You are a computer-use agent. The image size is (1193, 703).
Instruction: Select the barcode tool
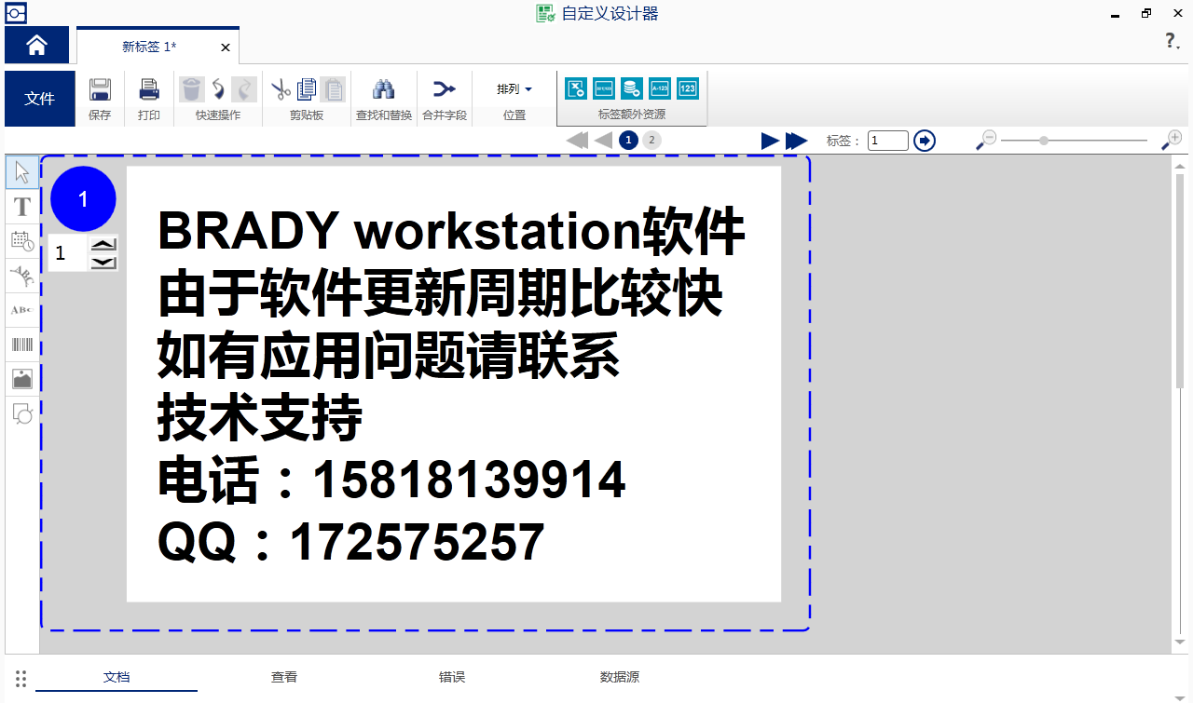pyautogui.click(x=22, y=345)
